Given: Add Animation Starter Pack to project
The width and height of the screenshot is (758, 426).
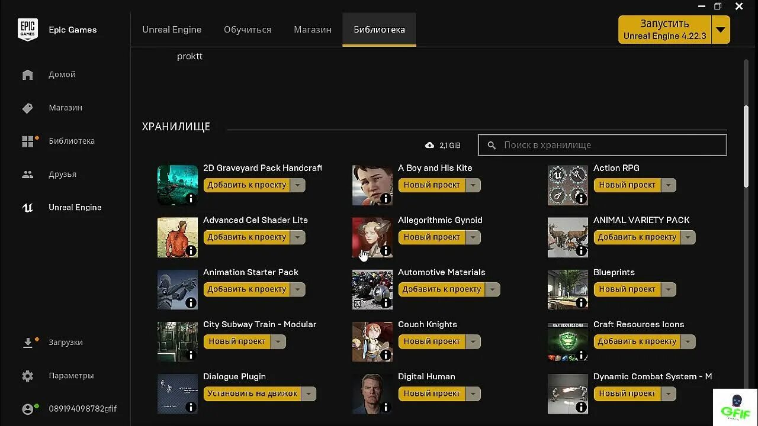Looking at the screenshot, I should click(247, 289).
